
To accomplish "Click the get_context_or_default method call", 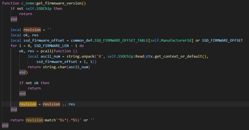I will tap(177, 56).
